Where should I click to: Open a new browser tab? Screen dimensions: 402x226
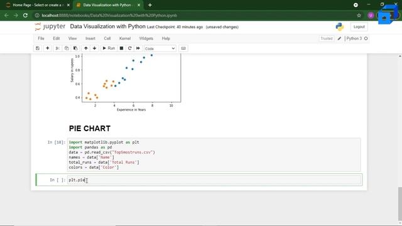150,5
